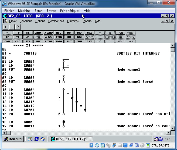Open the Commandes menu
This screenshot has width=177, height=150.
click(56, 21)
